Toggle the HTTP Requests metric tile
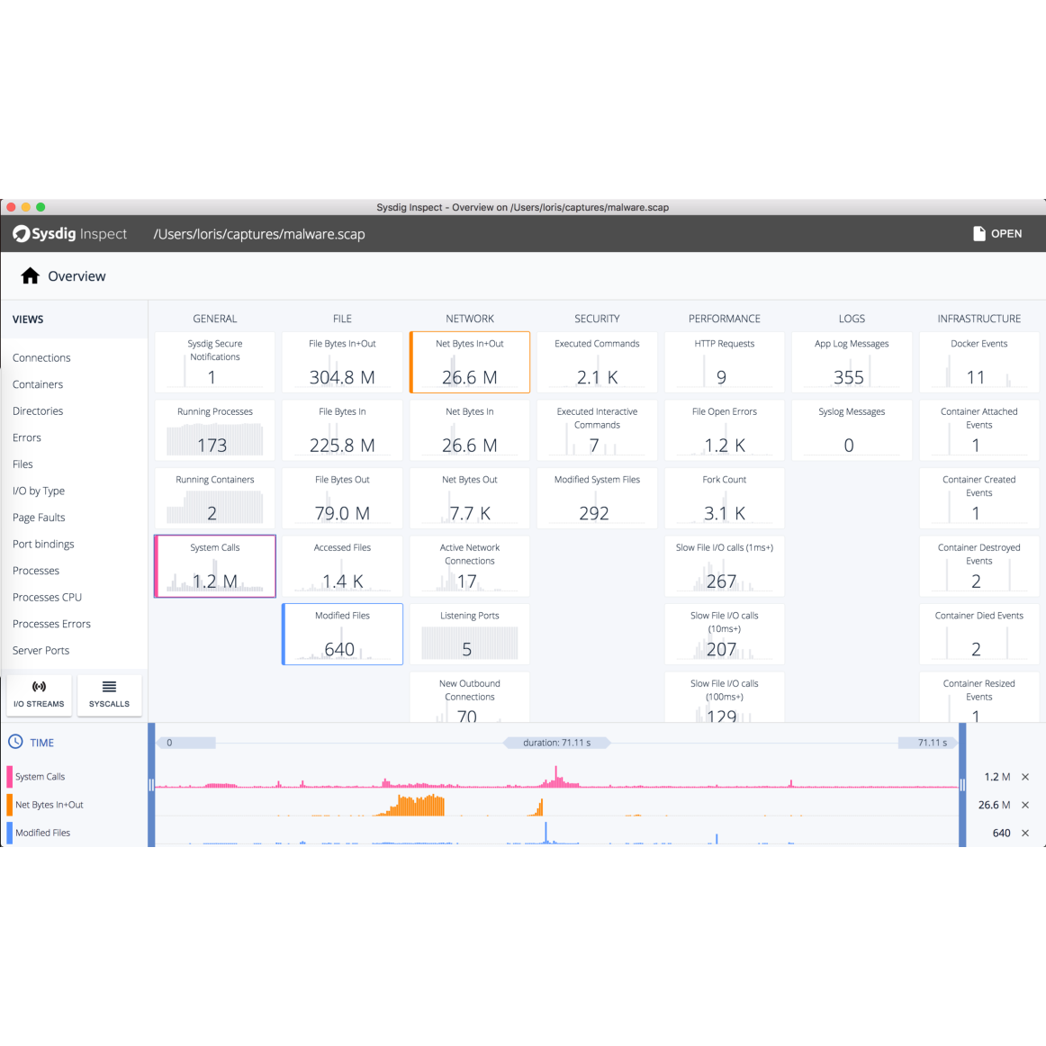1046x1046 pixels. tap(724, 363)
